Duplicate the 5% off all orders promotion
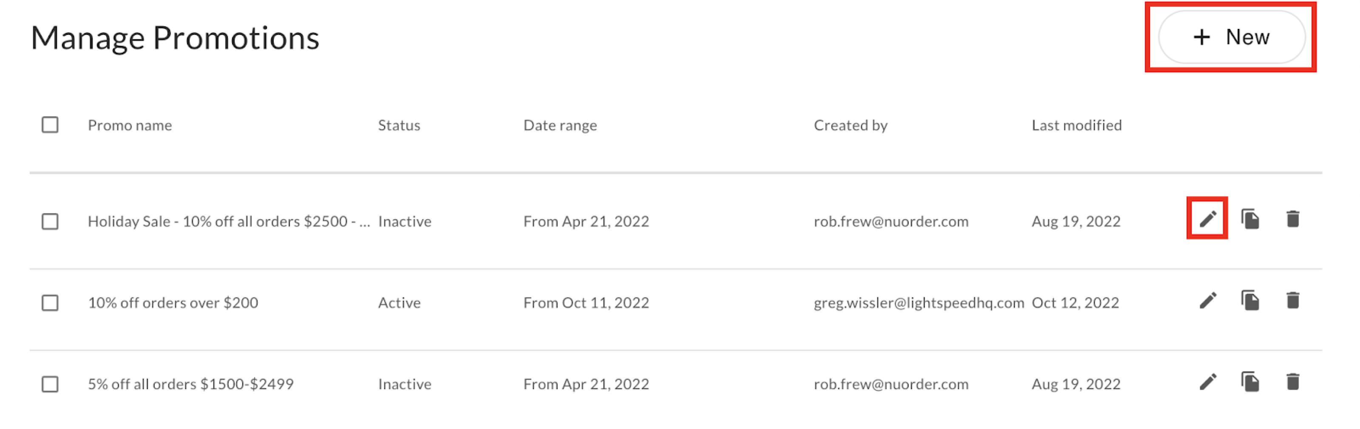The width and height of the screenshot is (1360, 429). [x=1249, y=382]
